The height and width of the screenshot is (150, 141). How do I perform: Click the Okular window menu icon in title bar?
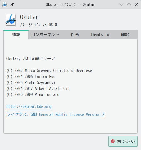pos(4,4)
